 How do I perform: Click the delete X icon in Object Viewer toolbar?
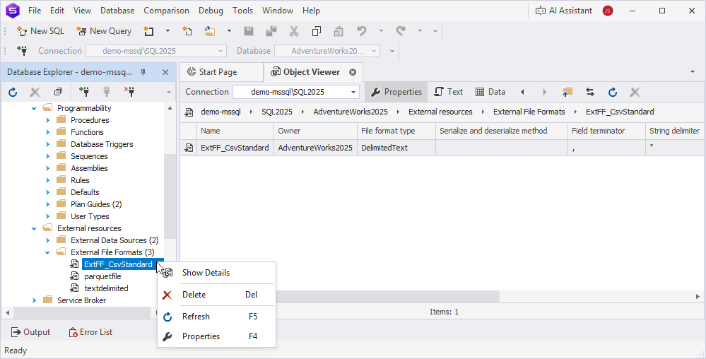pos(635,92)
